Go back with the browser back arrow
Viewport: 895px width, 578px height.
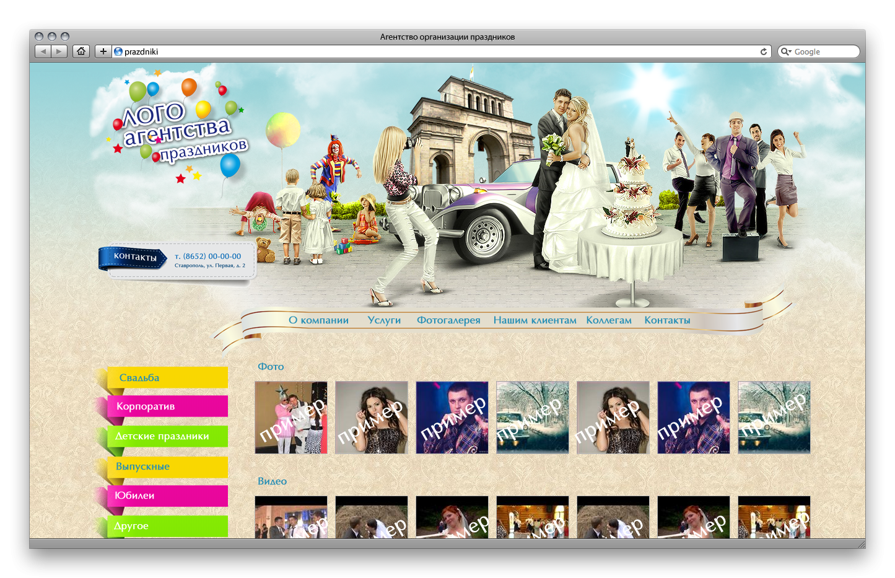coord(43,51)
